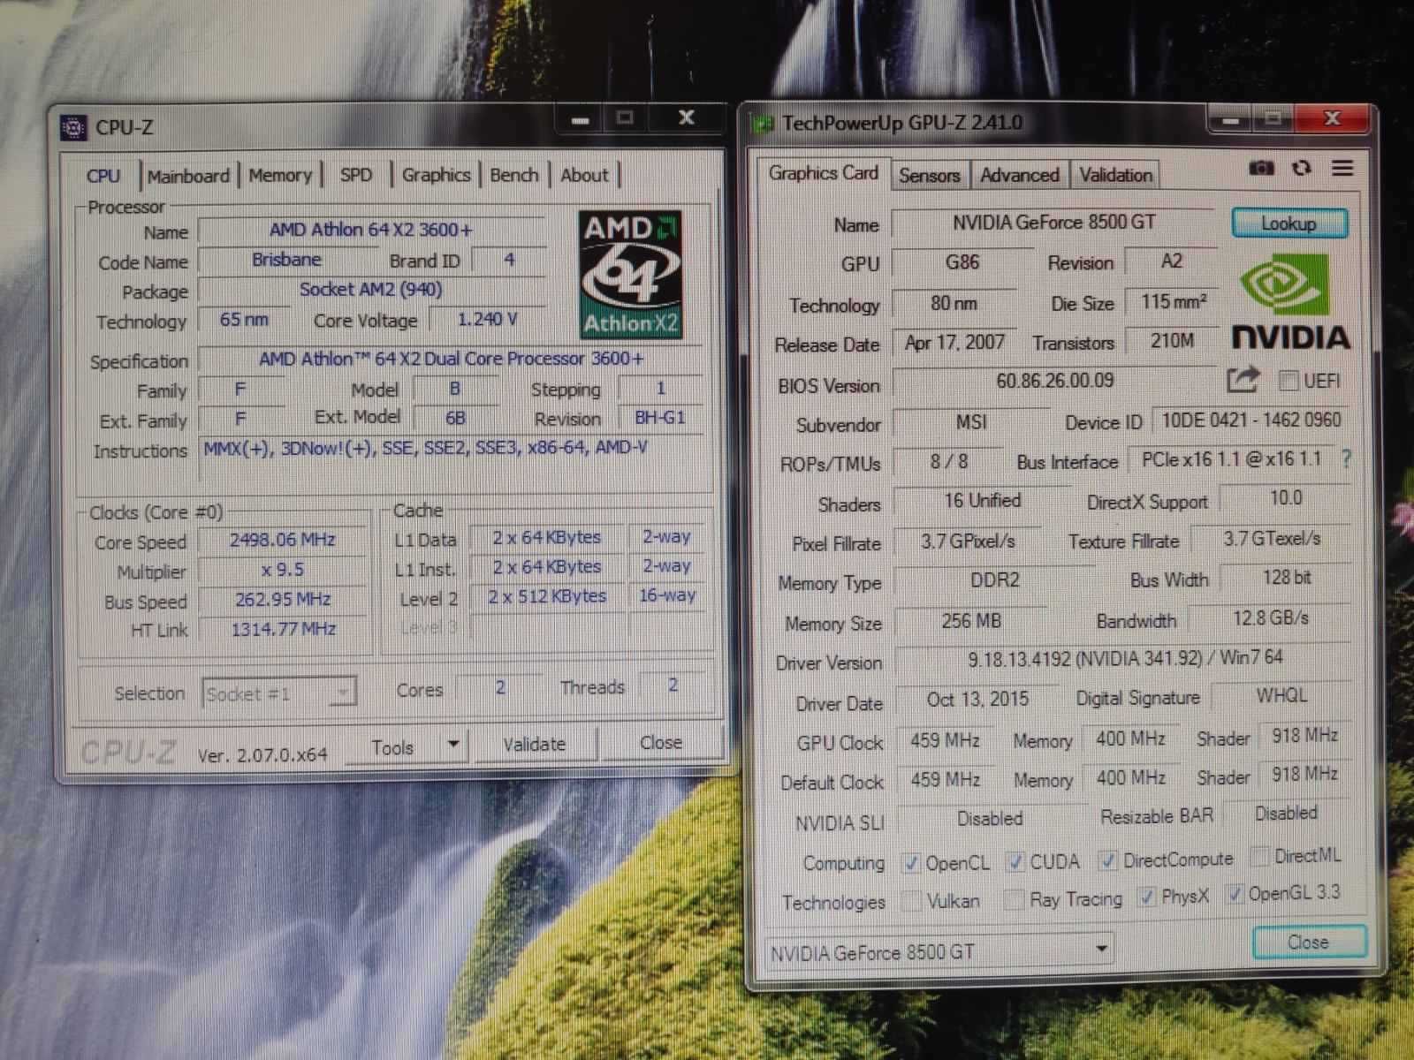Click the BIOS Version field 60.86.26.00.09
1414x1060 pixels.
1054,382
